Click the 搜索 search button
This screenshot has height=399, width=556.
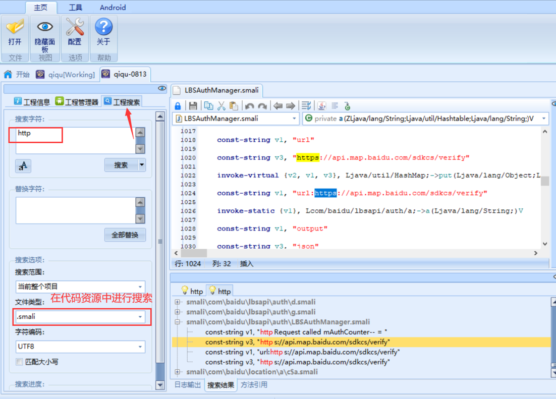tap(121, 165)
